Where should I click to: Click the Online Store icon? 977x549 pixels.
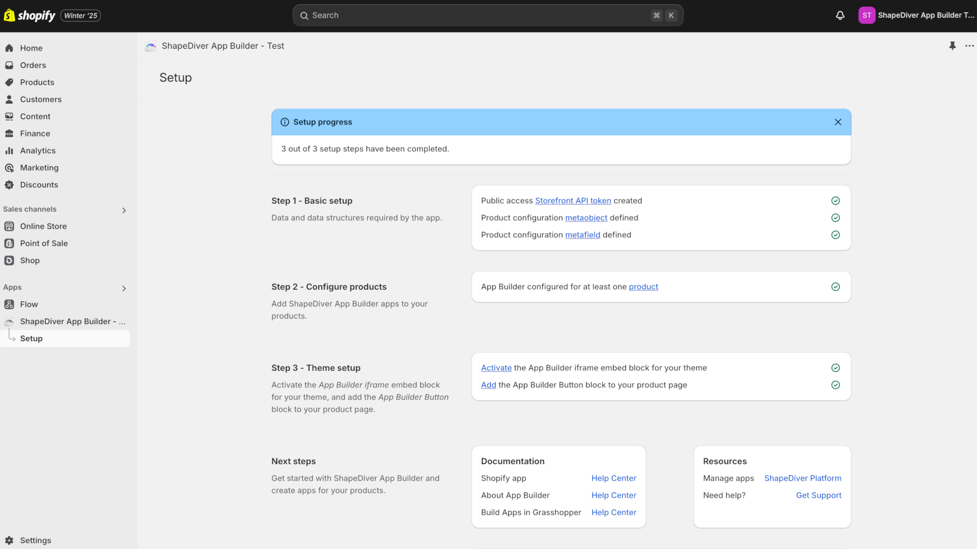[x=9, y=226]
